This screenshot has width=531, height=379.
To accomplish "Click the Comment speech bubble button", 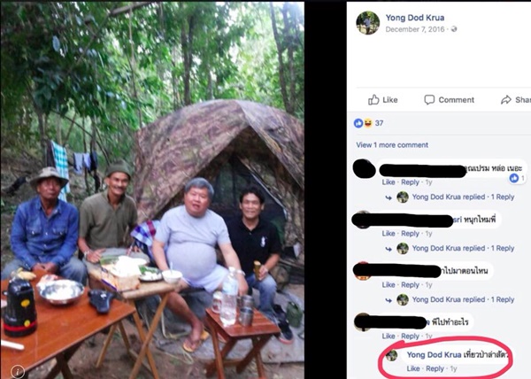I will coord(450,100).
